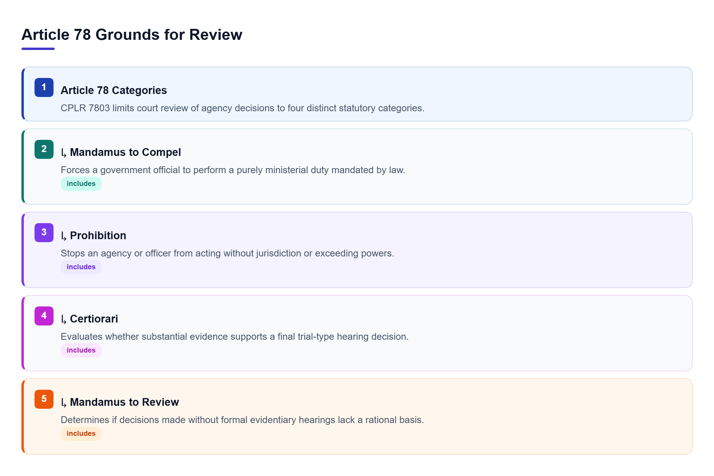Click the substantial evidence description
Image resolution: width=714 pixels, height=476 pixels.
click(235, 337)
